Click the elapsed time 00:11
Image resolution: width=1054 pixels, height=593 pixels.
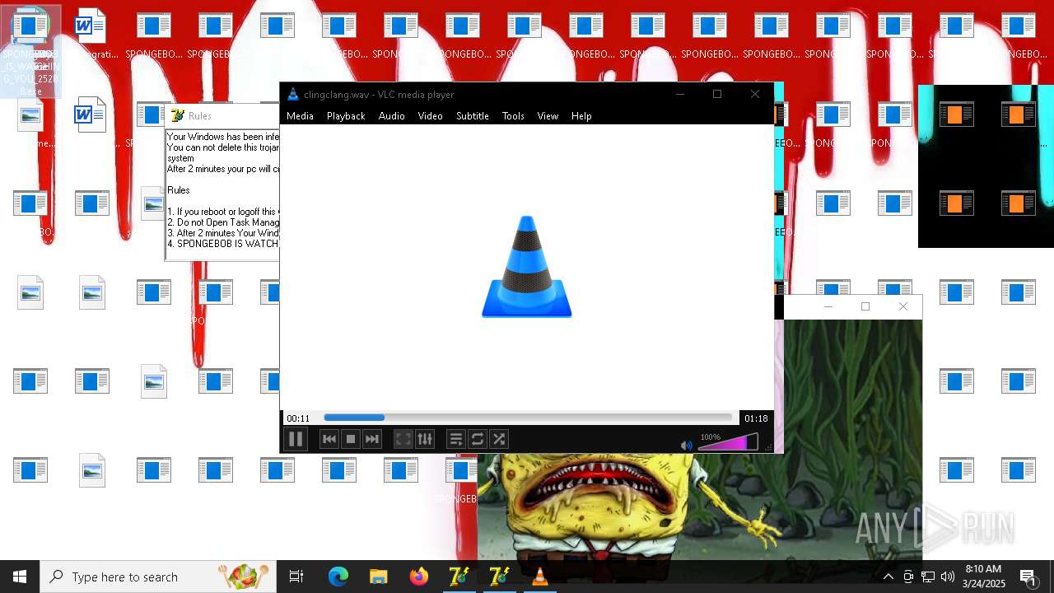(298, 418)
